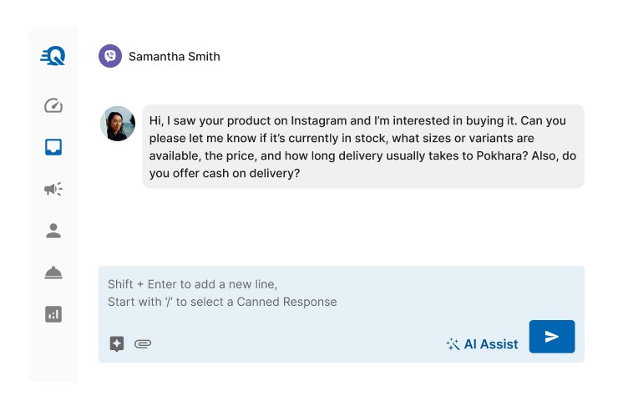633x412 pixels.
Task: Click the sparkle note icon in reply box
Action: 117,343
